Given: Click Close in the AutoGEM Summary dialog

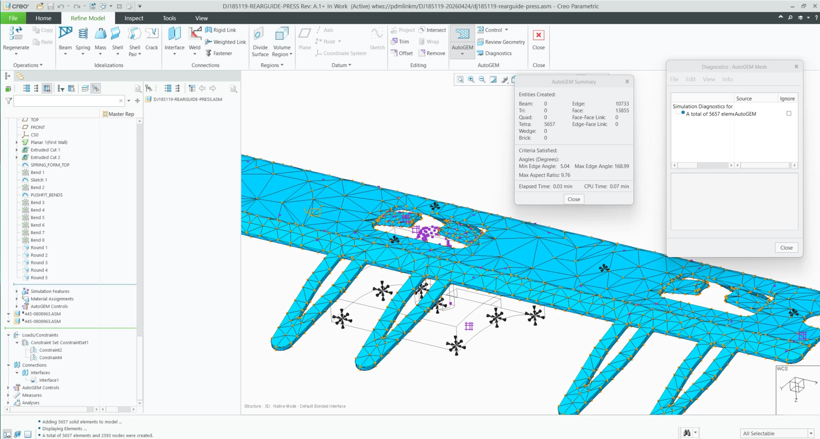Looking at the screenshot, I should [x=574, y=199].
